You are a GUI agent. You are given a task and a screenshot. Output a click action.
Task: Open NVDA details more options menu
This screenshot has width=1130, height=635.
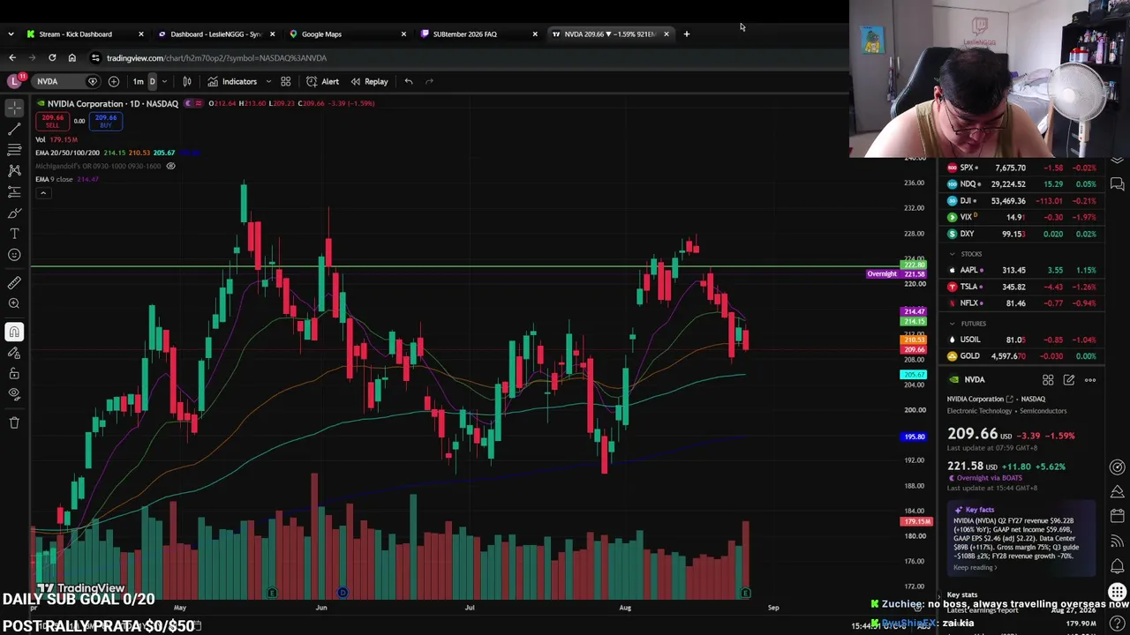[1090, 380]
